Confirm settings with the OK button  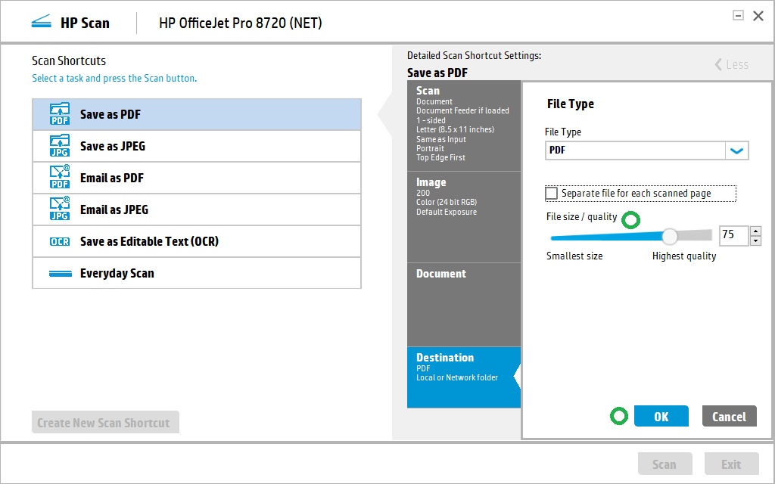coord(661,417)
